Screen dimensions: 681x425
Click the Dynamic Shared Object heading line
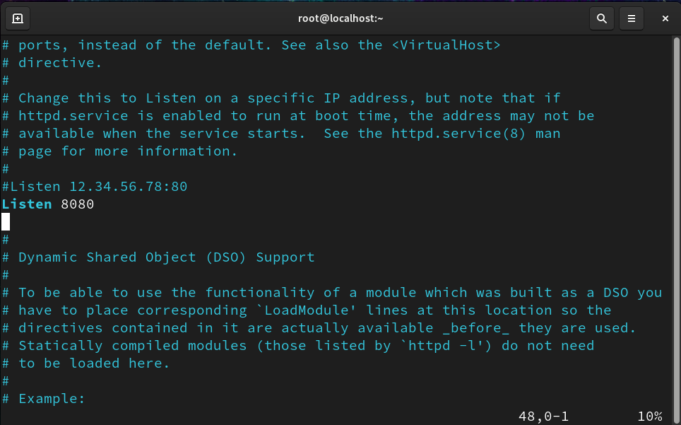pyautogui.click(x=158, y=257)
